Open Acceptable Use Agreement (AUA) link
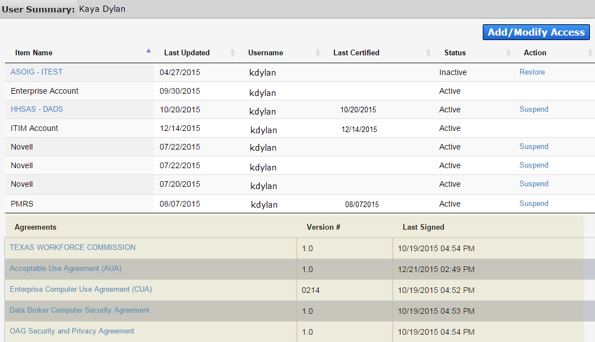 pos(65,269)
